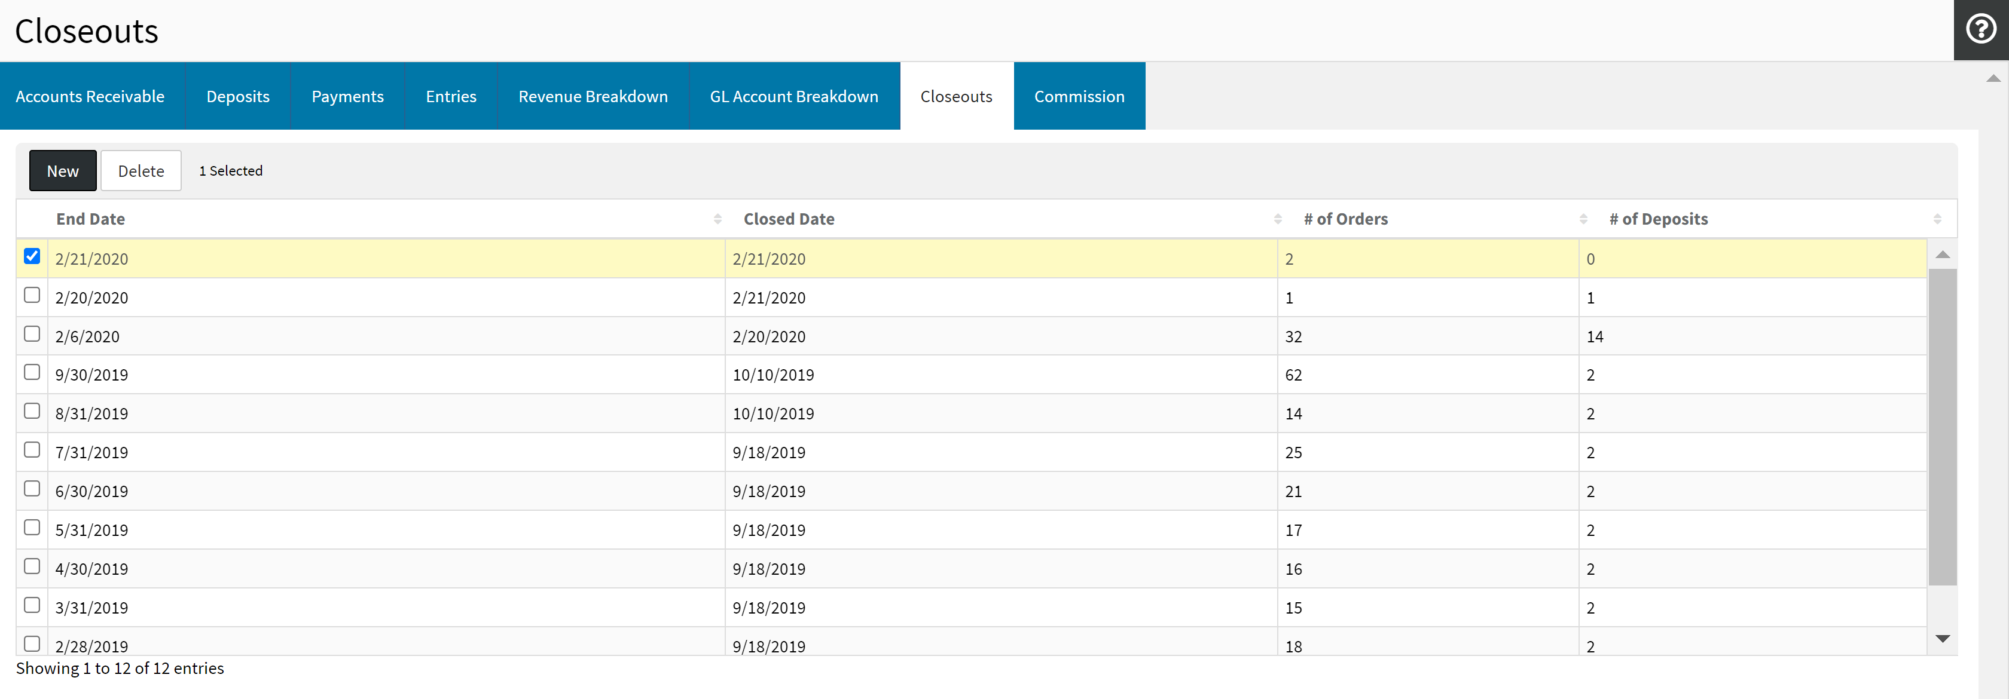2009x699 pixels.
Task: Sort by End Date column arrows
Action: coord(717,219)
